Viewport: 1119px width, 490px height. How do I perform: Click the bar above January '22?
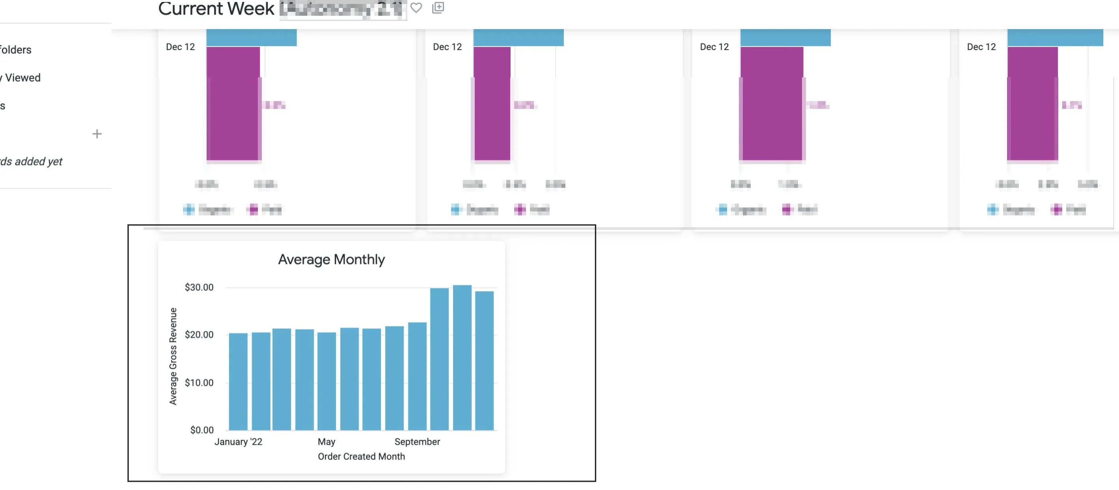click(238, 382)
